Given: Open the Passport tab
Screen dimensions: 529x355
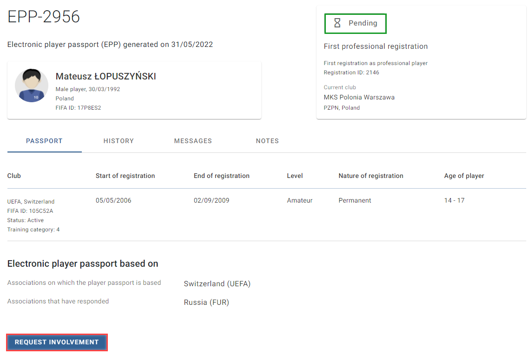Looking at the screenshot, I should click(x=44, y=141).
